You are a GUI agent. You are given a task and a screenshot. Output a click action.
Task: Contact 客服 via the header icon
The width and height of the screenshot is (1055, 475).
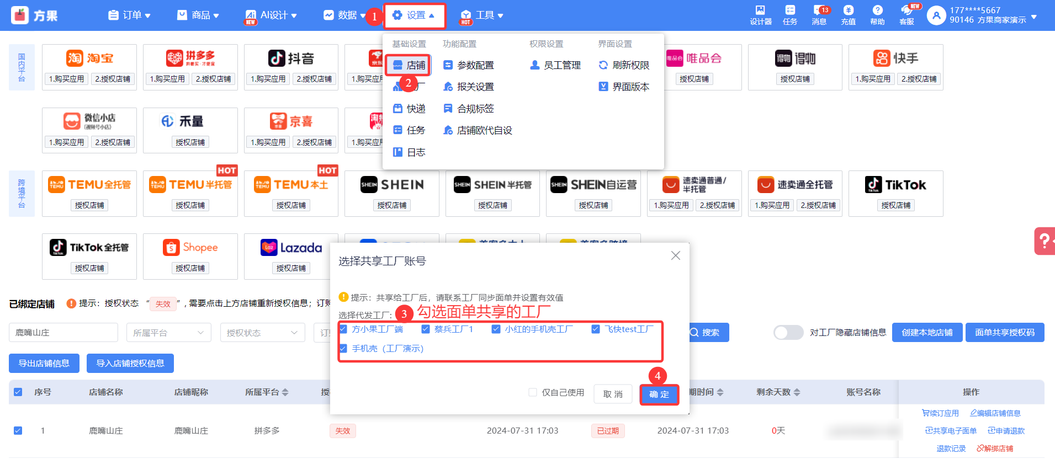907,15
